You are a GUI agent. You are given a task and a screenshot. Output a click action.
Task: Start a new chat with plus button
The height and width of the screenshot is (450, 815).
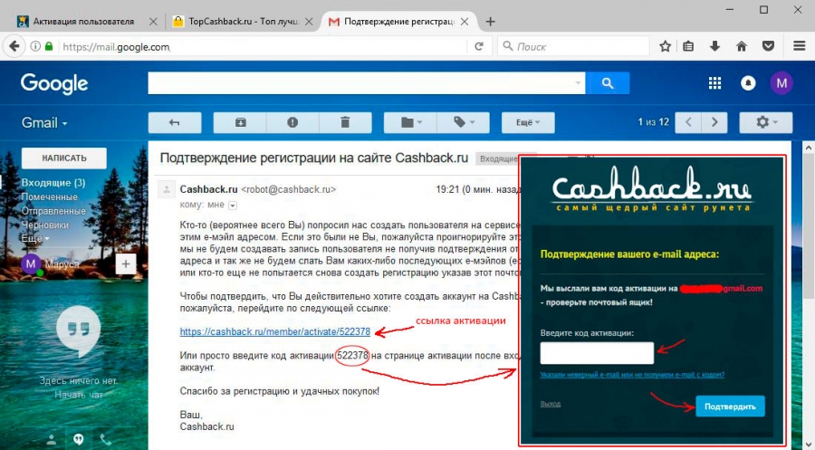pyautogui.click(x=126, y=264)
